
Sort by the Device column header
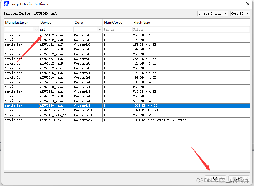click(56, 23)
